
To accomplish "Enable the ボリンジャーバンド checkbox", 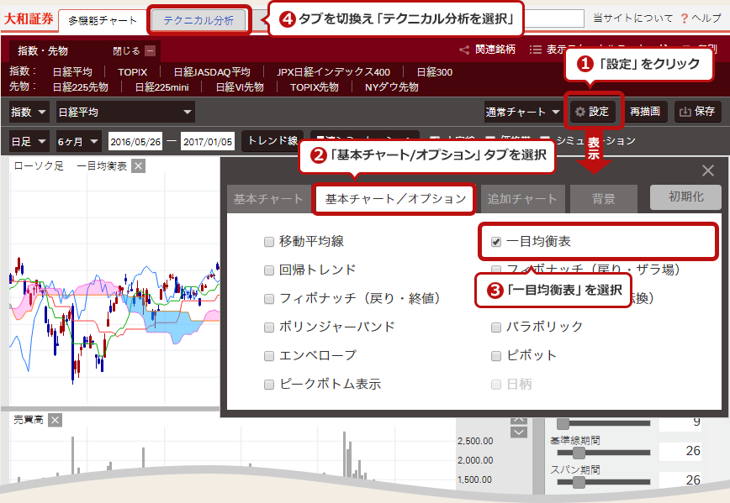I will tap(269, 327).
